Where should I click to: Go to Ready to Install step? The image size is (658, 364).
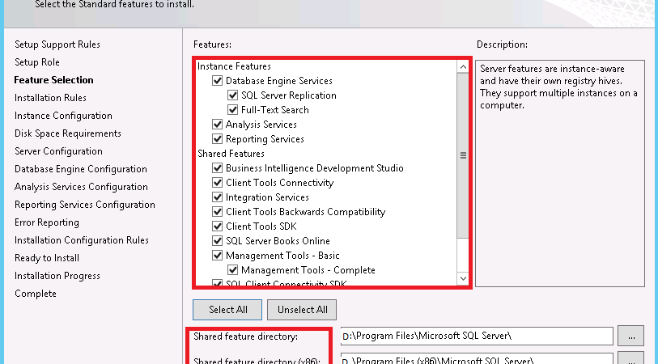point(47,258)
